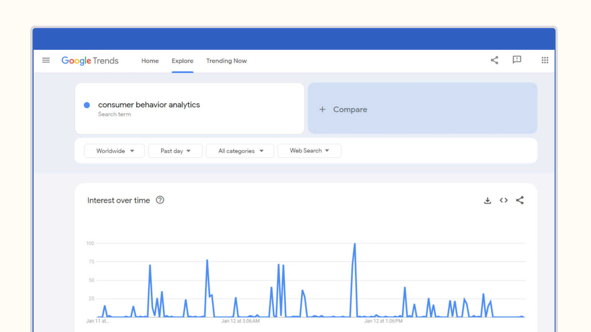Viewport: 591px width, 332px height.
Task: Go to the Home tab
Action: (x=150, y=61)
